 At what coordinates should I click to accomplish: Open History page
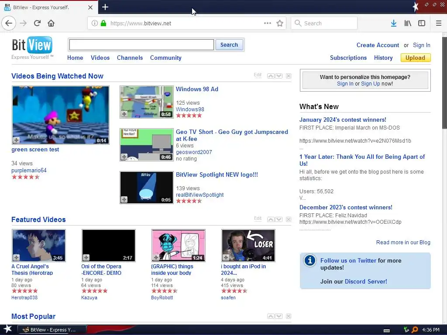tap(383, 58)
